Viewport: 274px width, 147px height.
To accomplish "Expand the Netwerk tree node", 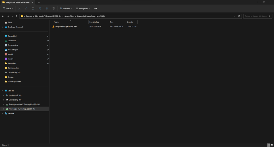I will tap(2, 113).
